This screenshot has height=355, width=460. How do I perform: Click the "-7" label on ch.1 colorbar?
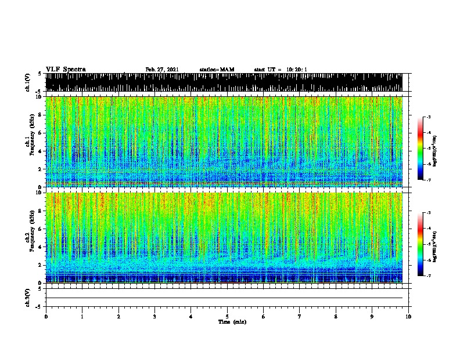[x=428, y=180]
